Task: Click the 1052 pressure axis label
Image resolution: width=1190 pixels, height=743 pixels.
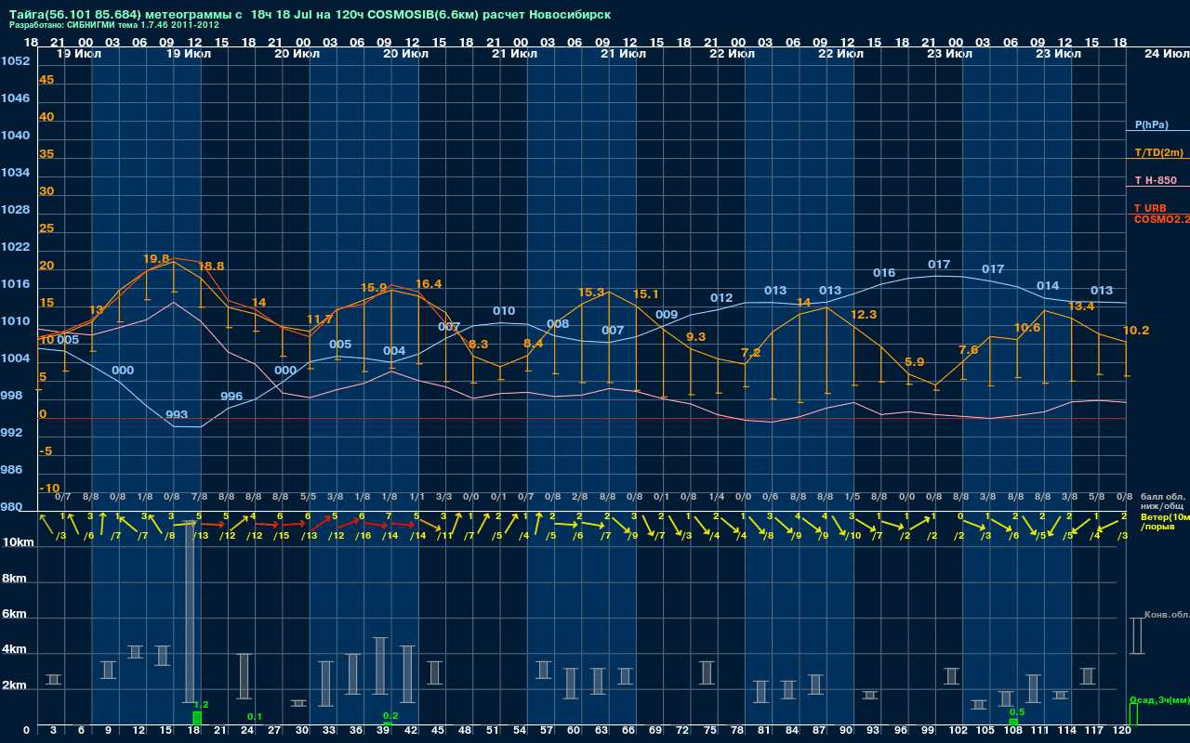Action: tap(16, 61)
